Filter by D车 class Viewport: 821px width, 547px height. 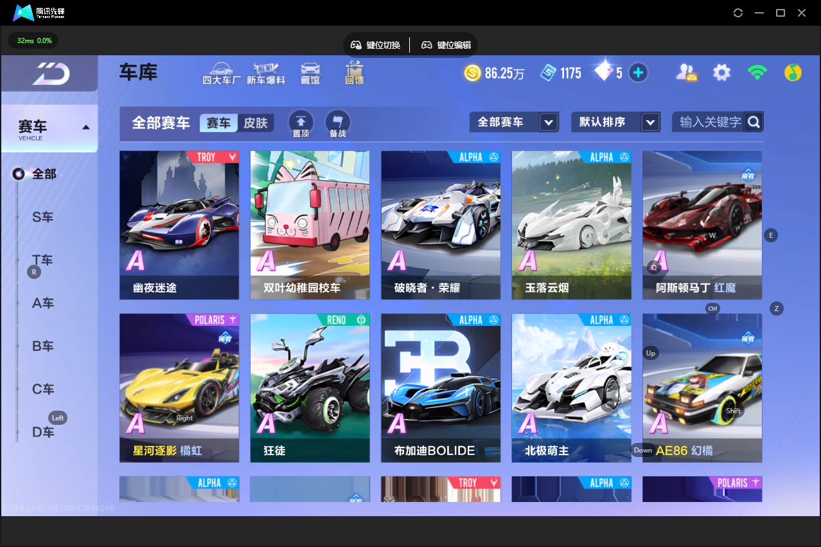pos(43,432)
